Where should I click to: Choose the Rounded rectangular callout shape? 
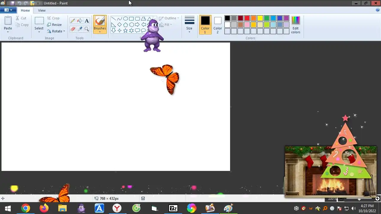coord(137,30)
